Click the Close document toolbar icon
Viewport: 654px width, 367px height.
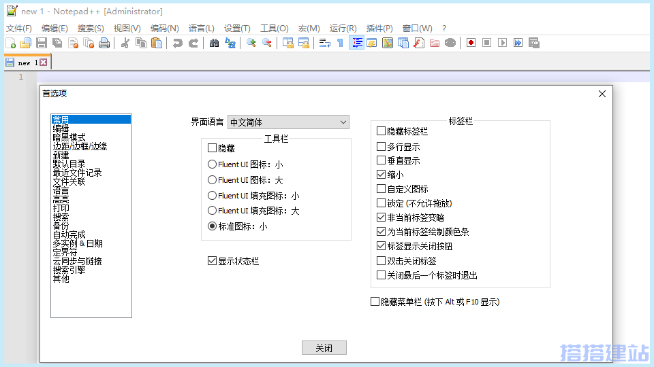(73, 43)
